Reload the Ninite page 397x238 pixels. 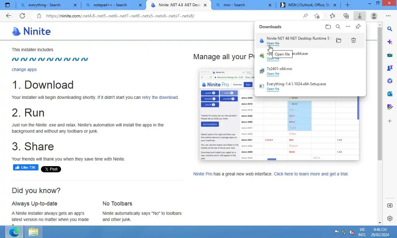pos(22,16)
